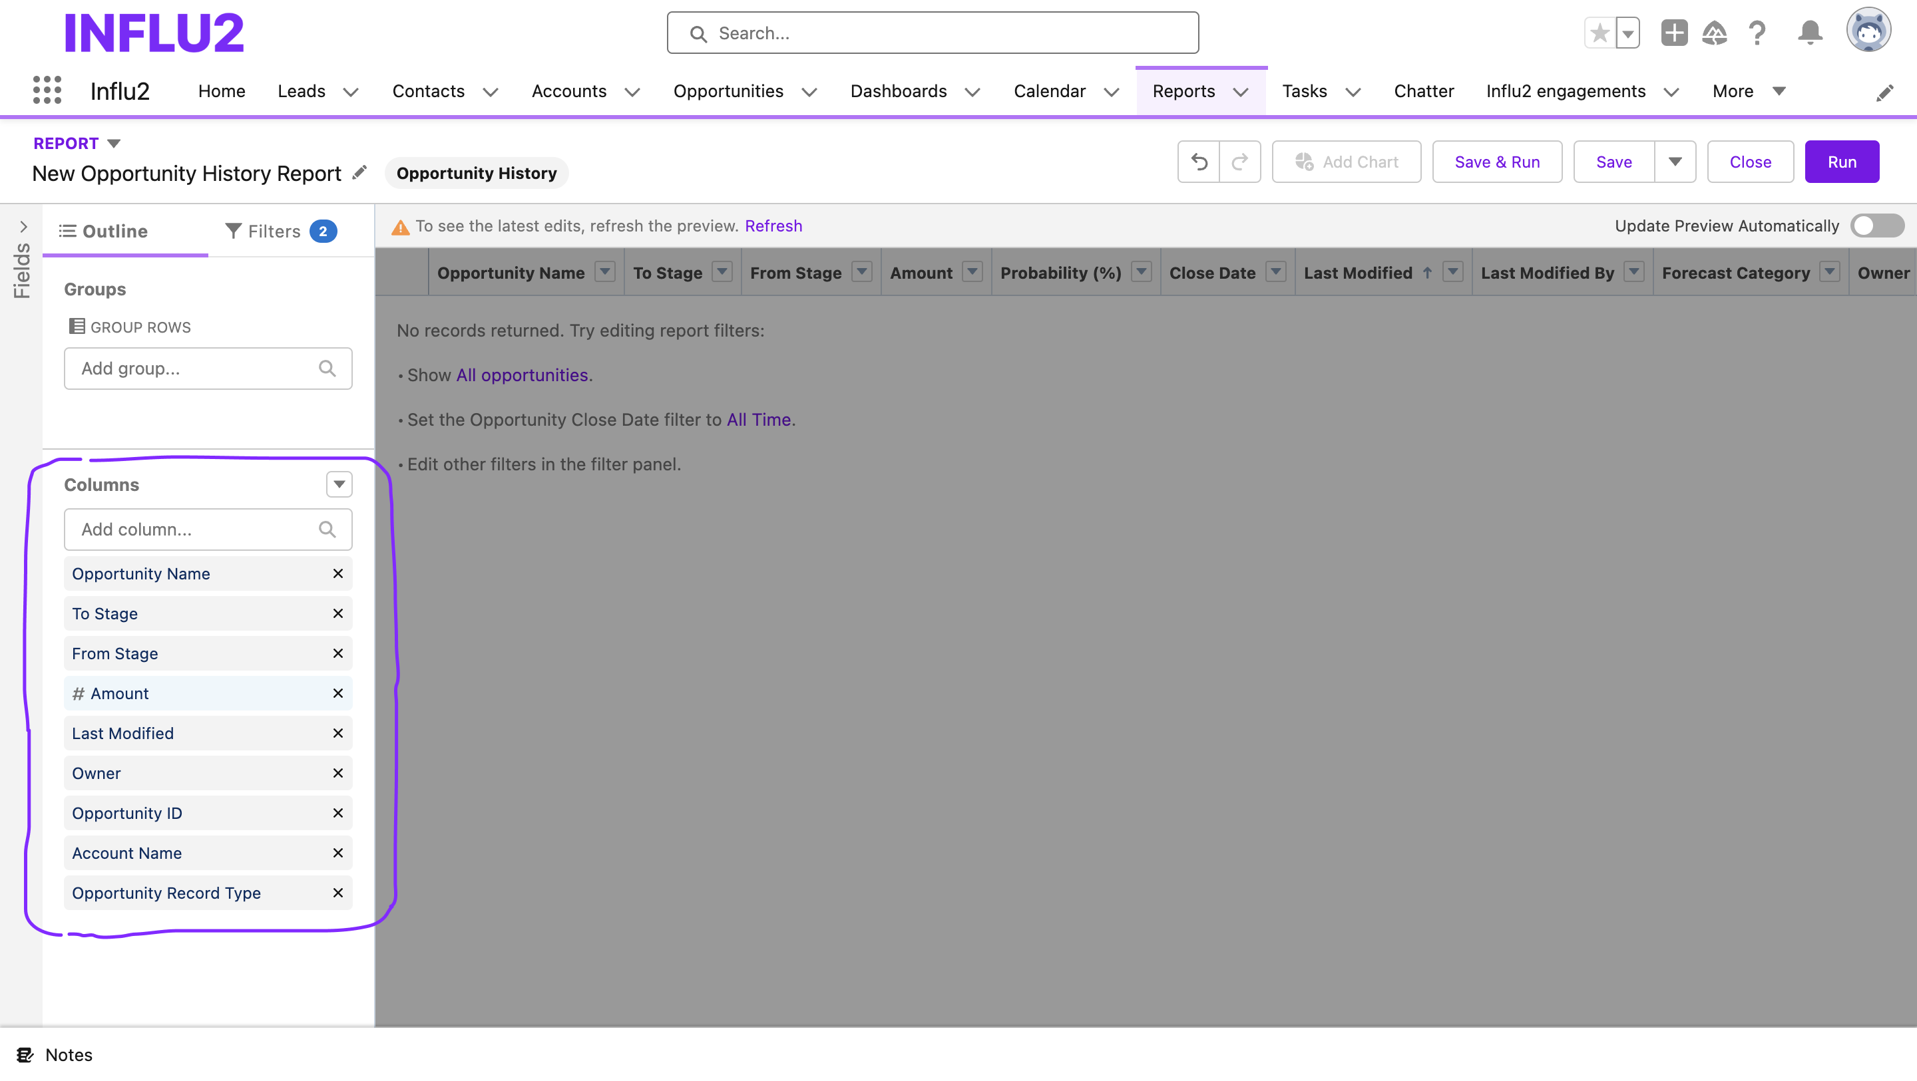Switch to the Filters tab
The image size is (1917, 1081).
point(282,232)
